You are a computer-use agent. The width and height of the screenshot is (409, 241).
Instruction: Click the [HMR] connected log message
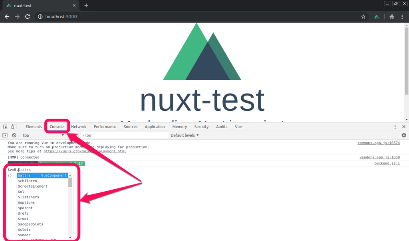click(24, 157)
